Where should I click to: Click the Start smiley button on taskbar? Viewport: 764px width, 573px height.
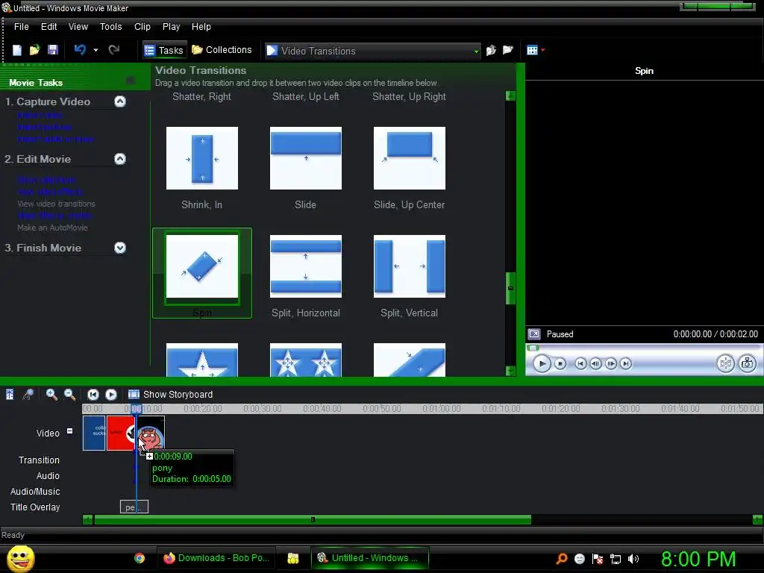click(x=21, y=558)
